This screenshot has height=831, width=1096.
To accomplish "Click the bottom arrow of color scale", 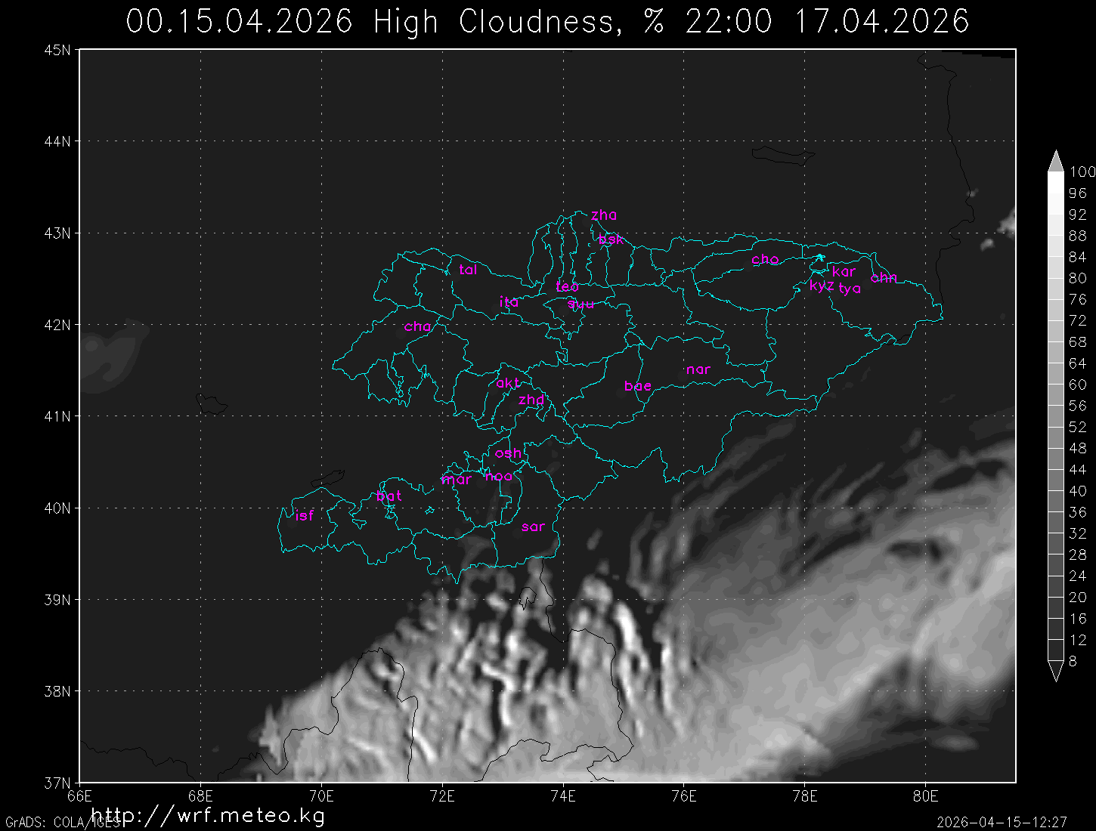I will [x=1055, y=671].
